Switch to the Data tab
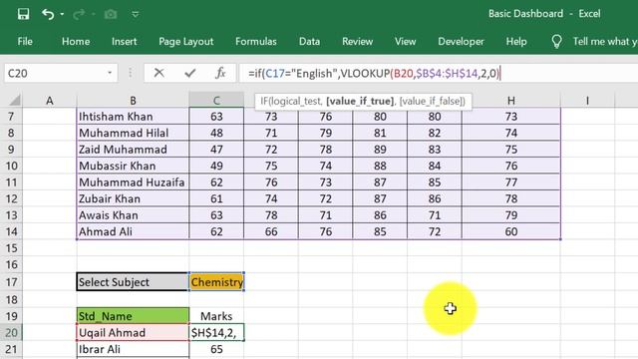 pos(309,41)
